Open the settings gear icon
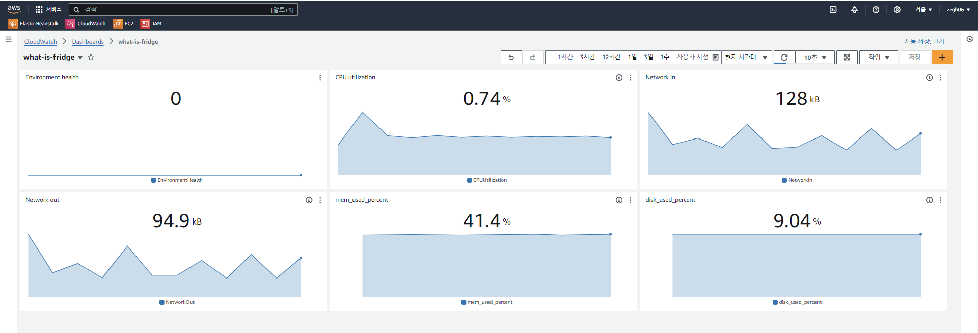The width and height of the screenshot is (978, 333). [x=897, y=9]
